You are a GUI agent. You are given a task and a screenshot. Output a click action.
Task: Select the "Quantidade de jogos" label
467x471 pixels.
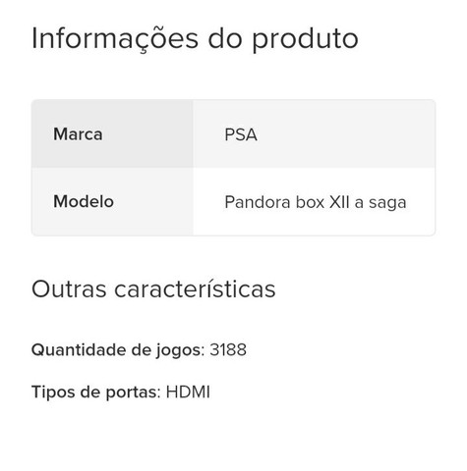(118, 350)
